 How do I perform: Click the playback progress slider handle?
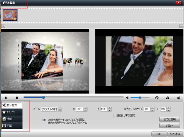[x=43, y=98]
